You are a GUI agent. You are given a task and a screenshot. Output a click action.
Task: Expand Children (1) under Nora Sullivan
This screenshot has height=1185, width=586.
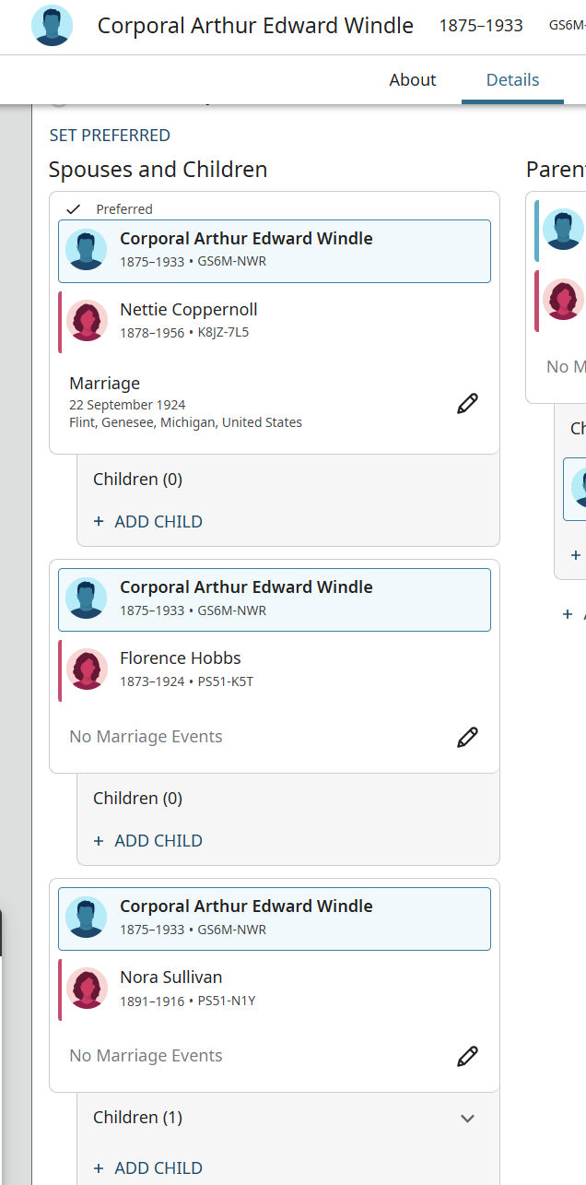point(467,1118)
